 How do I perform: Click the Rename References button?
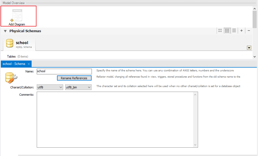tap(74, 78)
